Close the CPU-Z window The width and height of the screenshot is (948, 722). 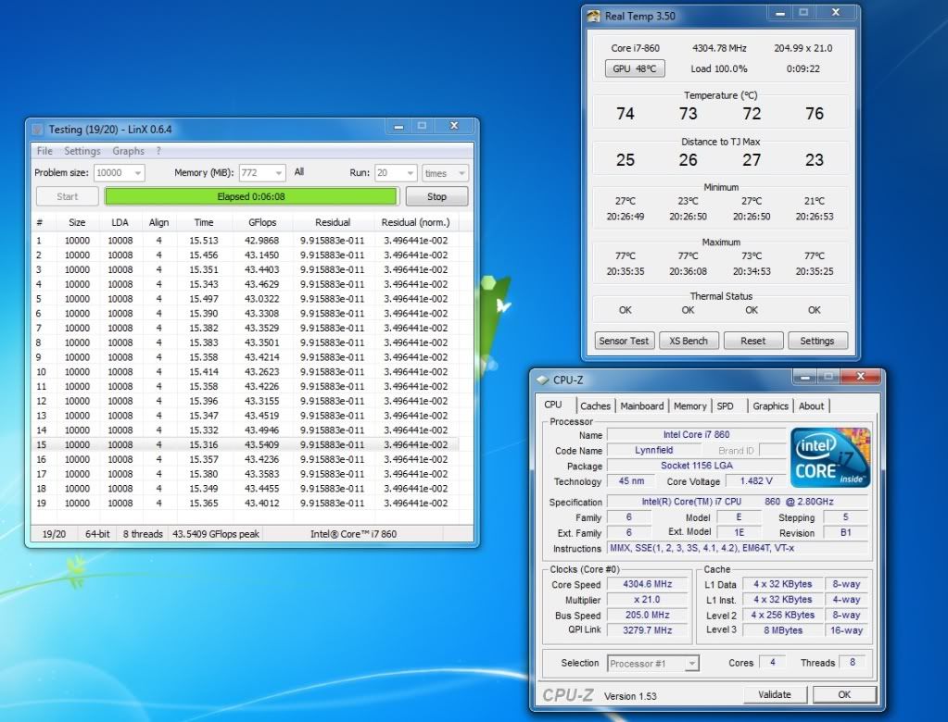[x=860, y=377]
